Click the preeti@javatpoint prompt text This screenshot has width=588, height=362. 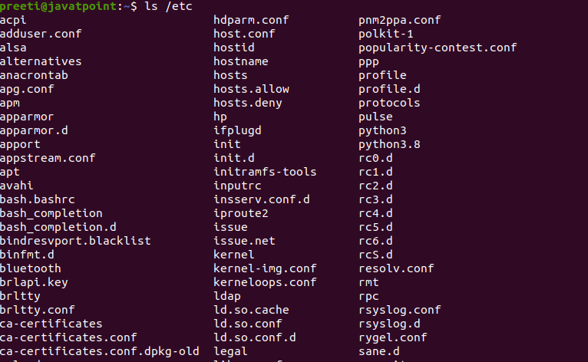coord(58,6)
